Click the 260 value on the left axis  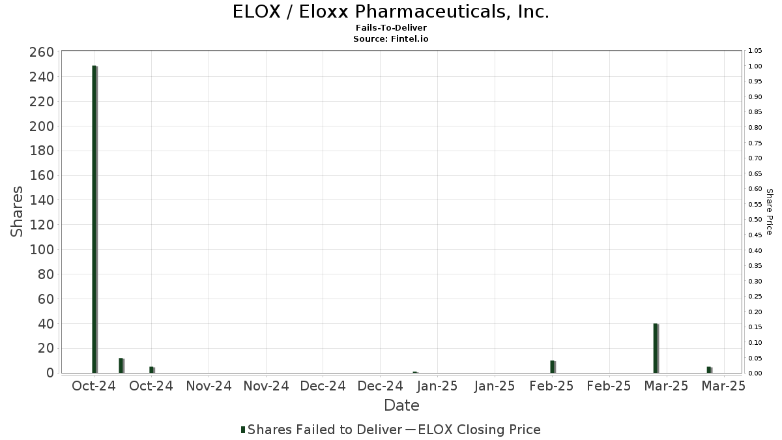point(42,52)
